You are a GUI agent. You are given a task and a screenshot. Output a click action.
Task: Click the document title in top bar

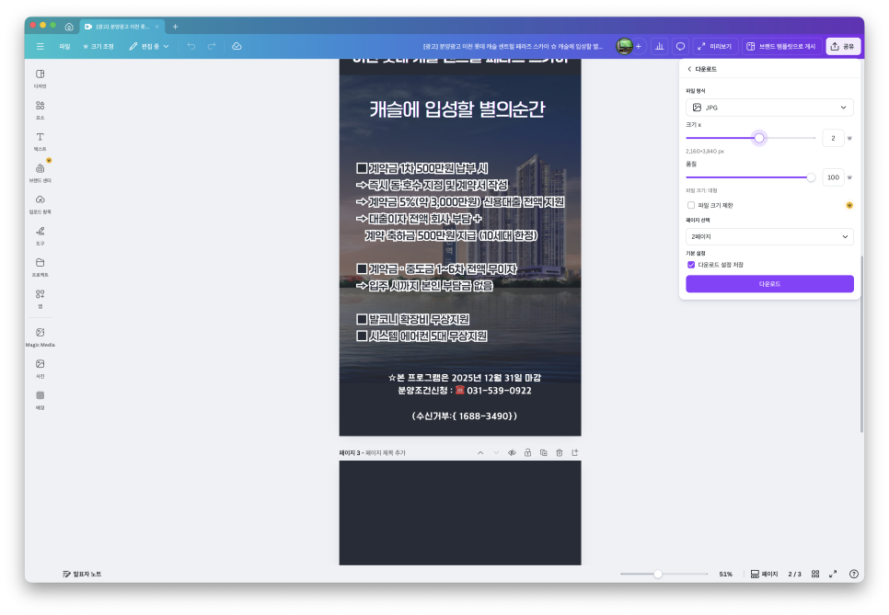point(514,47)
